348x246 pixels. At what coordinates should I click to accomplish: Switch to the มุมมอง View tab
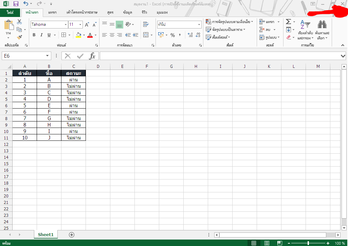pyautogui.click(x=162, y=13)
